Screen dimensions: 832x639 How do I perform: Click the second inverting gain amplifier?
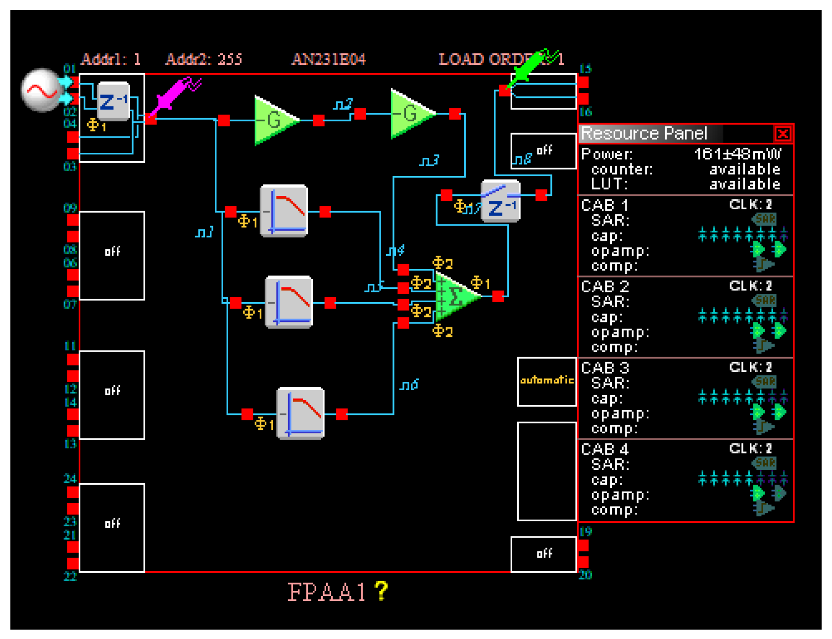tap(410, 114)
